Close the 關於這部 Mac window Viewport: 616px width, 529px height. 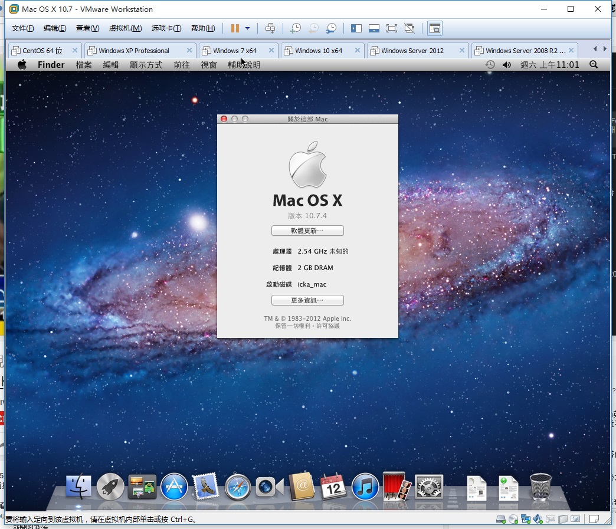[x=224, y=119]
